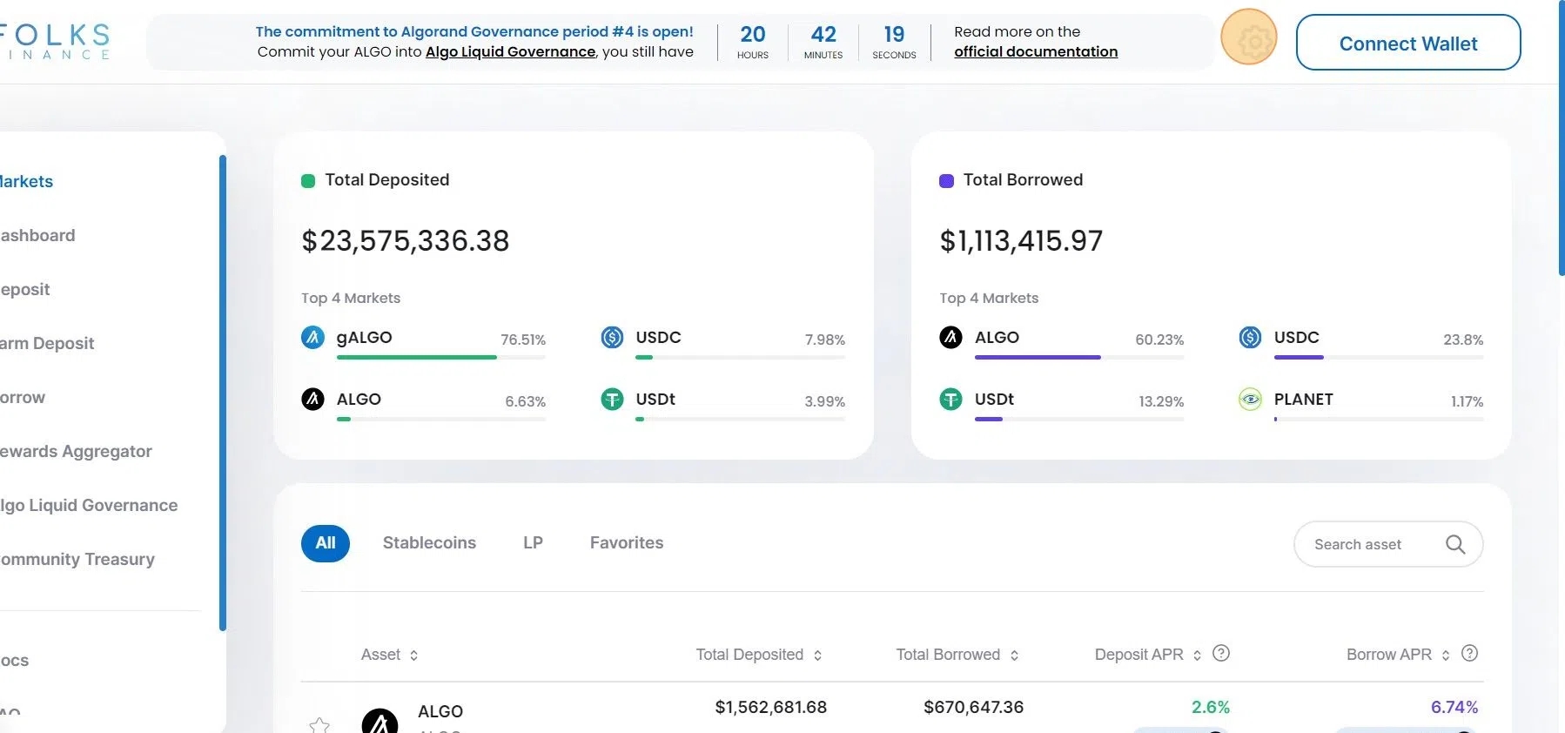1565x733 pixels.
Task: Go to Dashboard in sidebar
Action: click(38, 235)
